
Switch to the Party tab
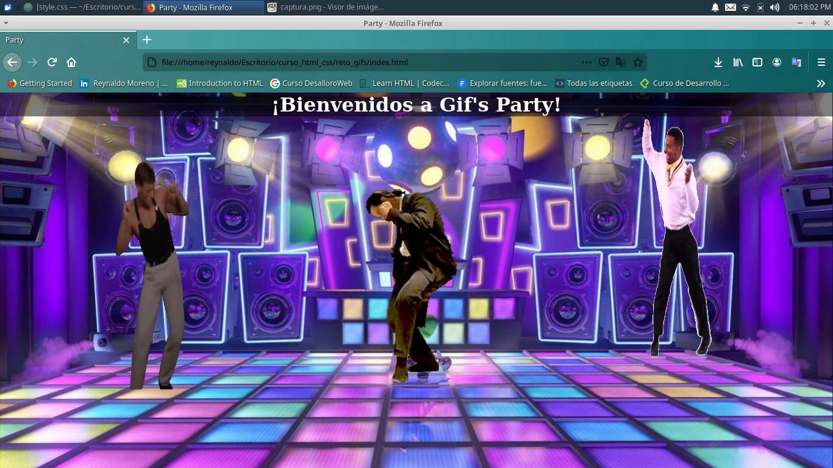[61, 40]
